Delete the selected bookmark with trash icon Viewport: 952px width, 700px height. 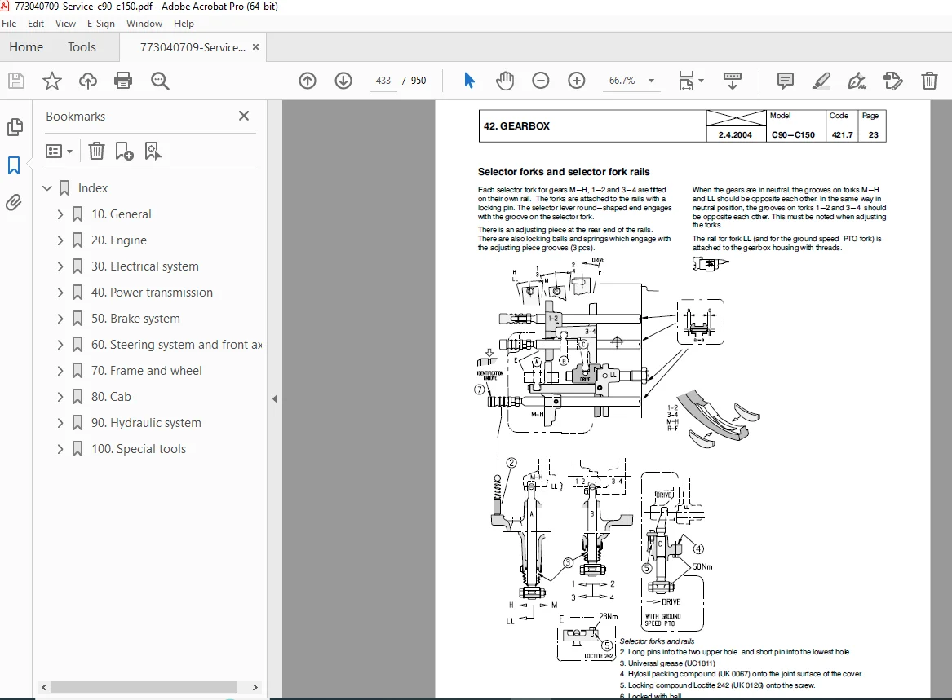(96, 151)
